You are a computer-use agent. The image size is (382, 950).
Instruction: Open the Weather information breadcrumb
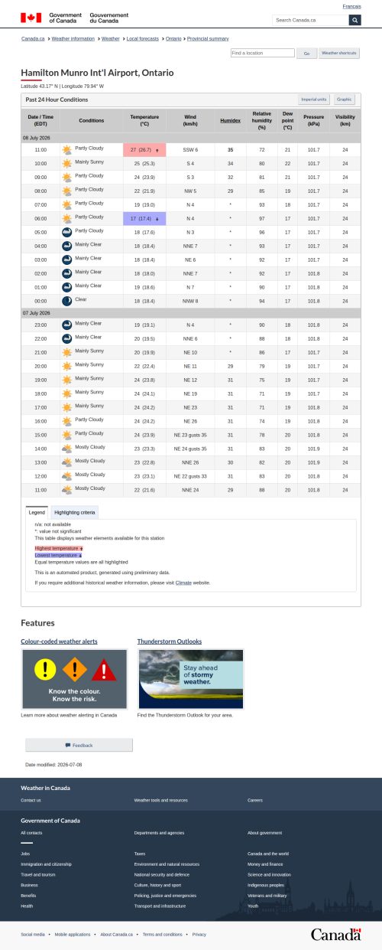point(73,38)
